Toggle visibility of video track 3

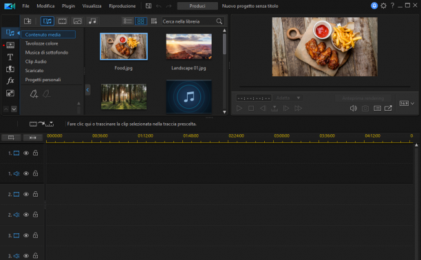pos(26,235)
